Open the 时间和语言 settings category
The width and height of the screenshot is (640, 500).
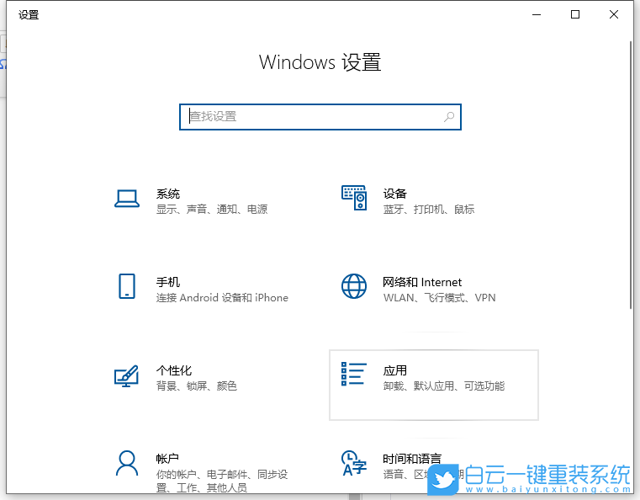pos(434,465)
